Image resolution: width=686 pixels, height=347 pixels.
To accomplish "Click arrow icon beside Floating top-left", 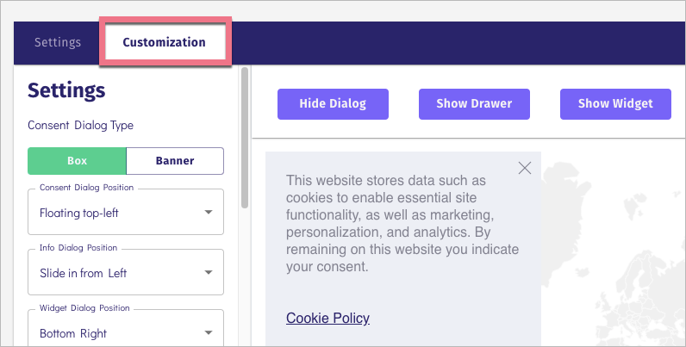I will point(209,212).
